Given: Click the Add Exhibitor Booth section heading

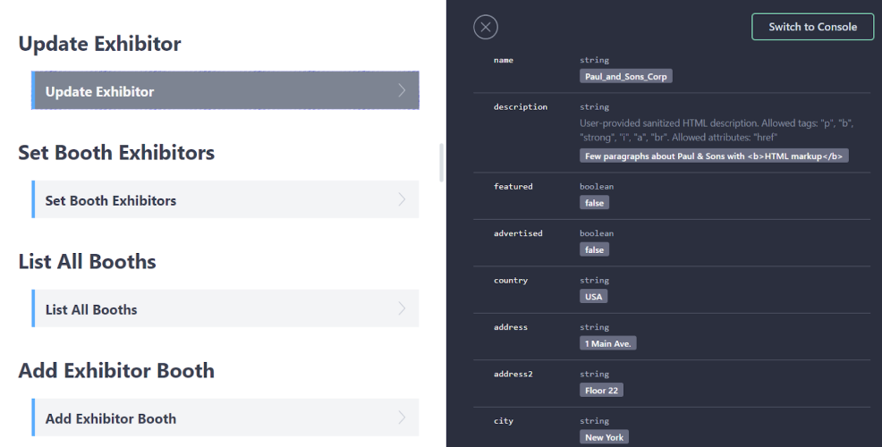Looking at the screenshot, I should 116,371.
